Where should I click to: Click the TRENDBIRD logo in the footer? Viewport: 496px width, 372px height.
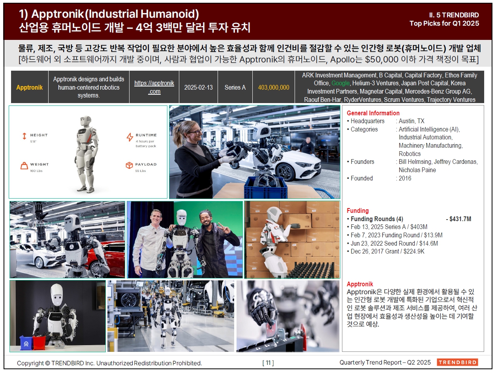457,362
